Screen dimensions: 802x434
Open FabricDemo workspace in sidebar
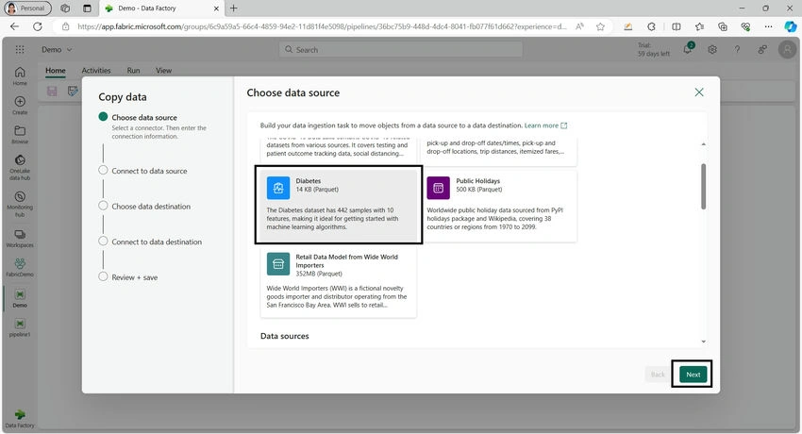click(20, 267)
